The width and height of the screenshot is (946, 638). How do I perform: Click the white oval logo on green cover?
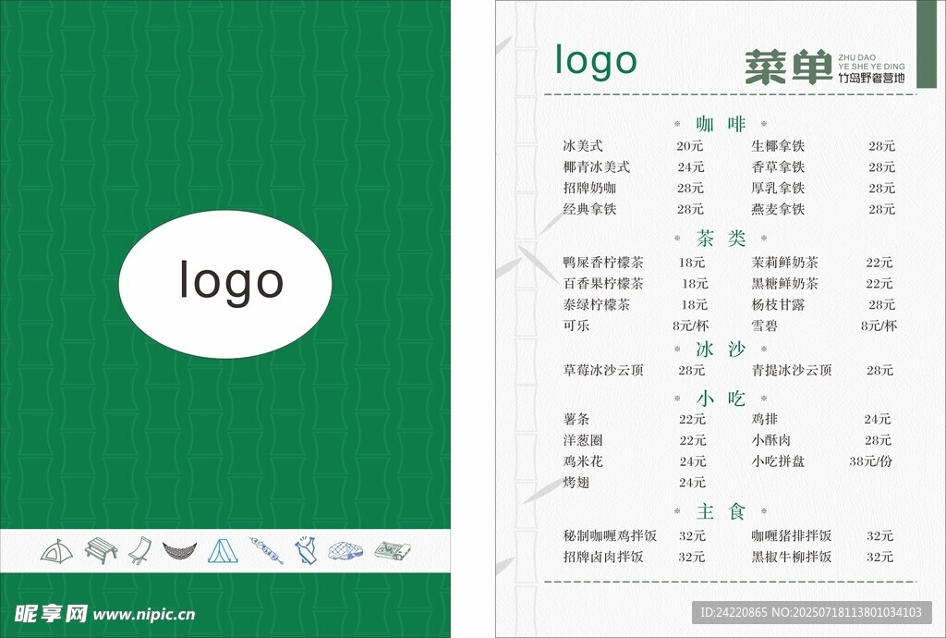point(225,284)
